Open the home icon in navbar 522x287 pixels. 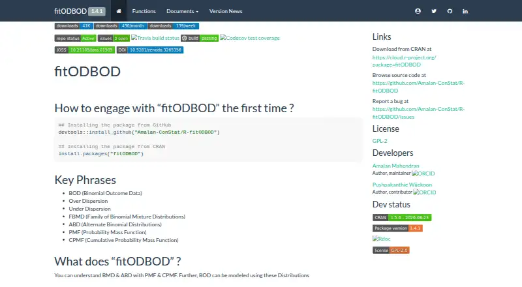119,11
